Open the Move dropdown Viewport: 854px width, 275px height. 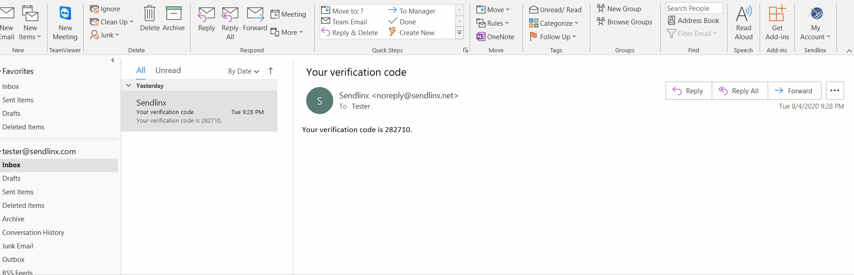click(493, 9)
